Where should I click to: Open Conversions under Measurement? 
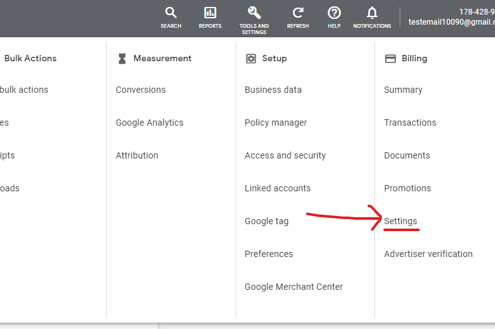(x=140, y=90)
